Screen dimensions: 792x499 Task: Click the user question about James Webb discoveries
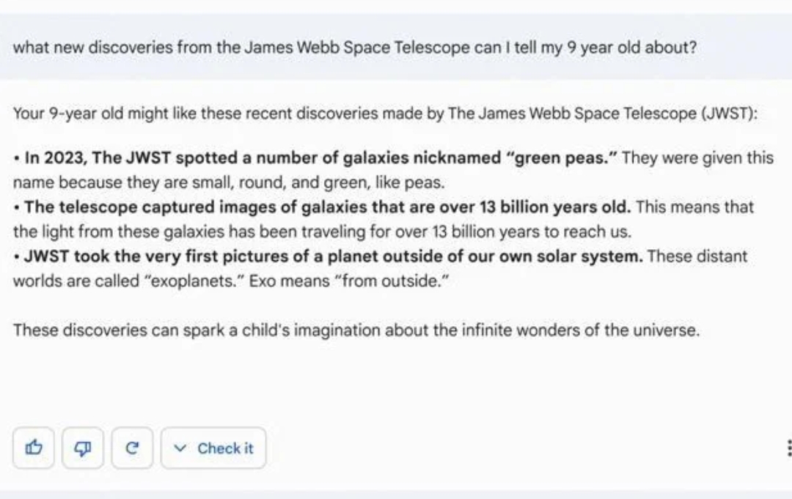[x=355, y=48]
